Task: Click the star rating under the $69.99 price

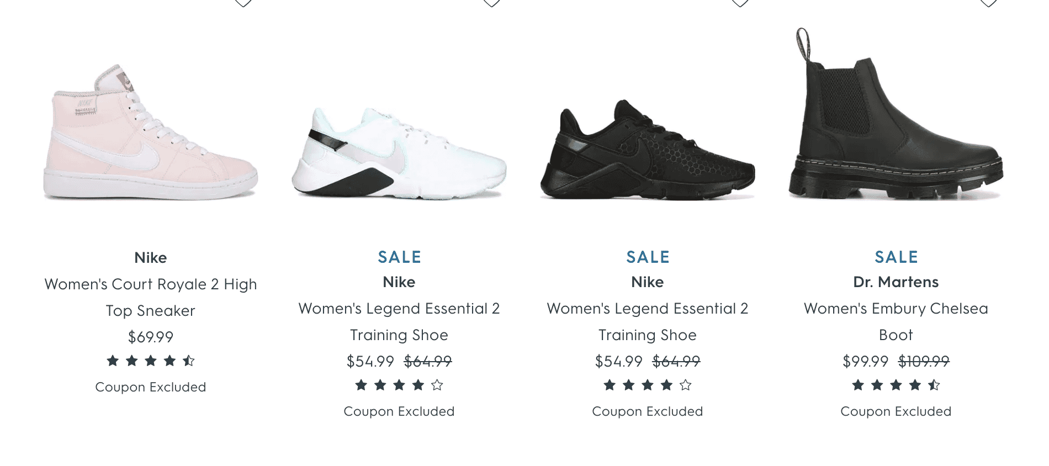Action: point(151,361)
